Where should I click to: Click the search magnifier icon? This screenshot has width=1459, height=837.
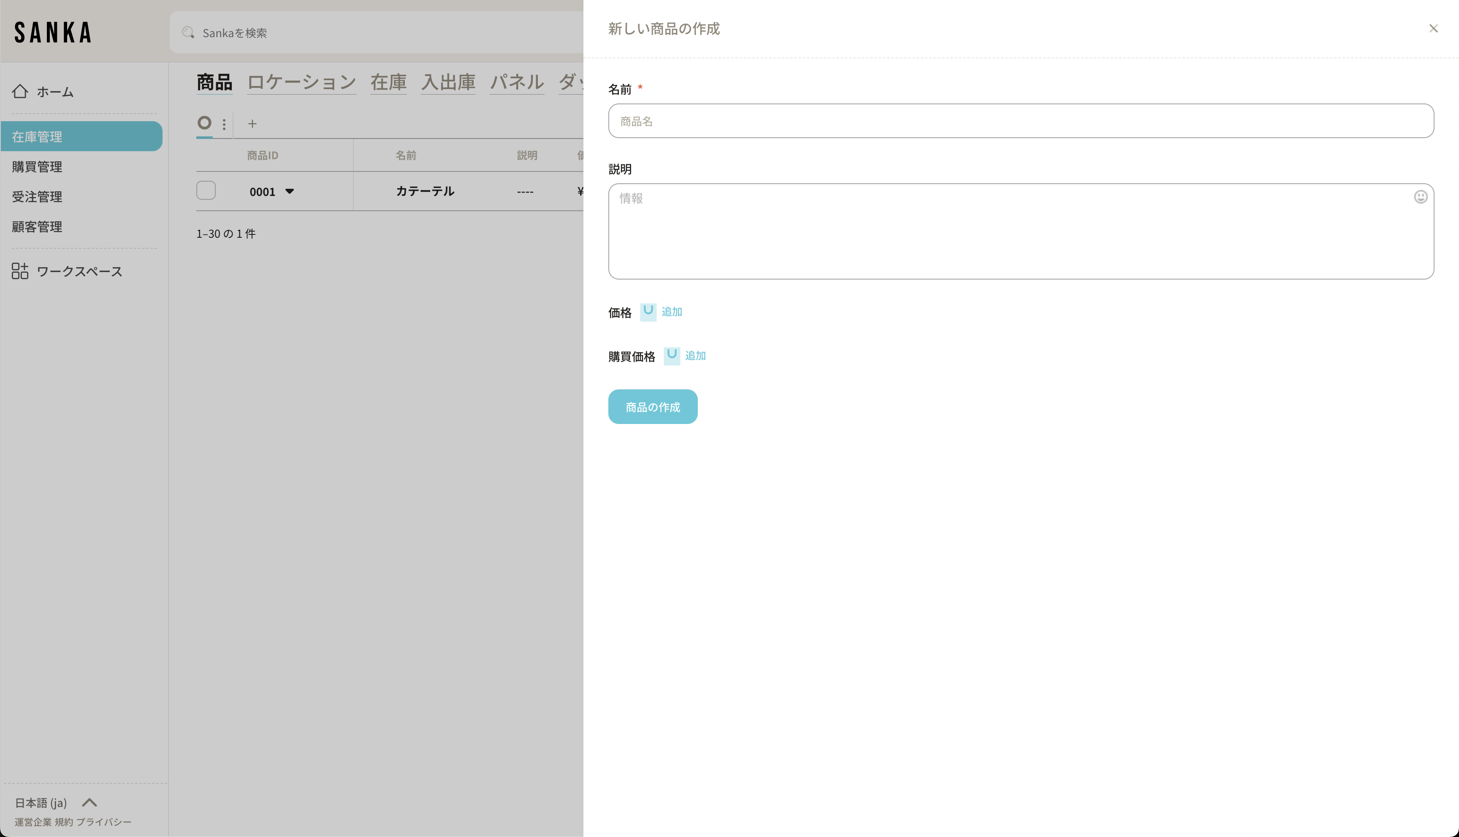coord(188,33)
